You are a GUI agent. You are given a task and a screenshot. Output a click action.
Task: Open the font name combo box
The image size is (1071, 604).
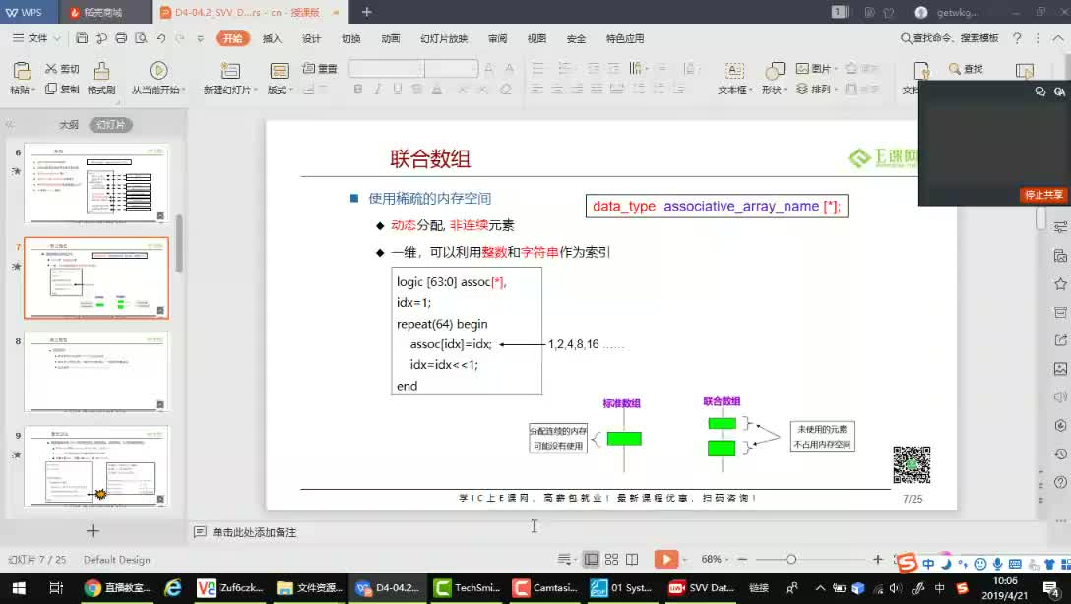point(387,68)
